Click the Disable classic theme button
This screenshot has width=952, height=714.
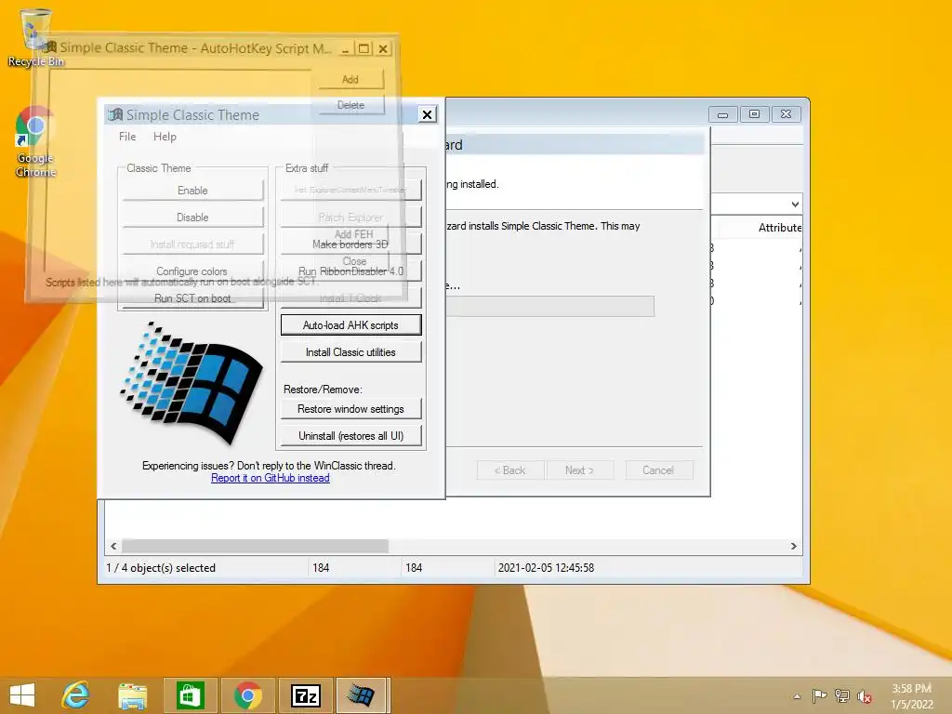[192, 218]
